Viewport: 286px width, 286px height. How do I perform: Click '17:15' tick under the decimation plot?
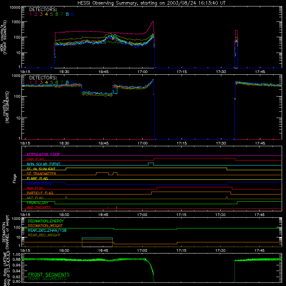click(182, 251)
